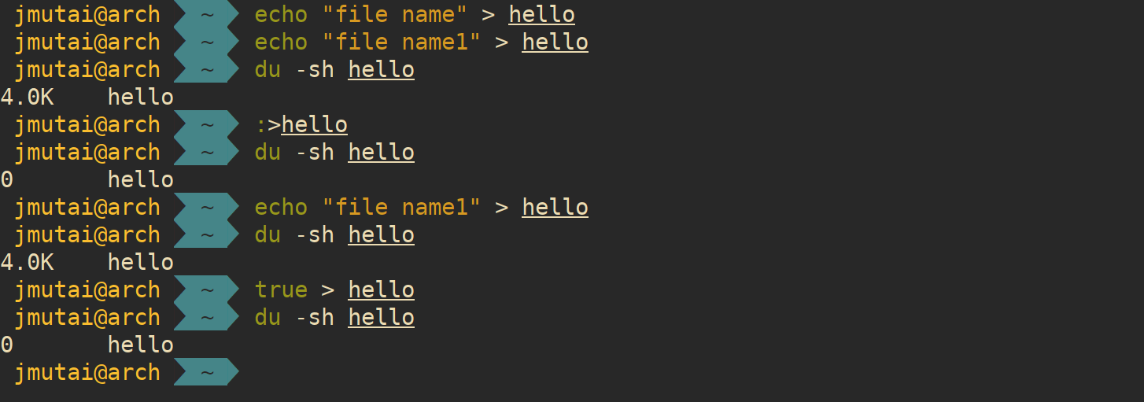Click the underlined hello on the first line

point(542,14)
